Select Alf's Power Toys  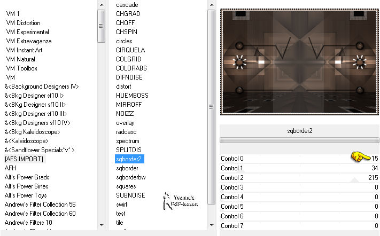pos(26,195)
